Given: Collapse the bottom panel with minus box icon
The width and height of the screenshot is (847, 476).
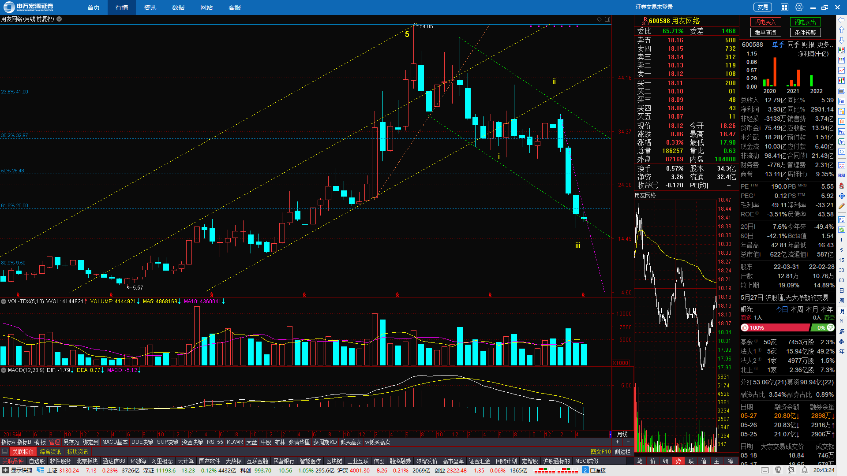Looking at the screenshot, I should [5, 452].
